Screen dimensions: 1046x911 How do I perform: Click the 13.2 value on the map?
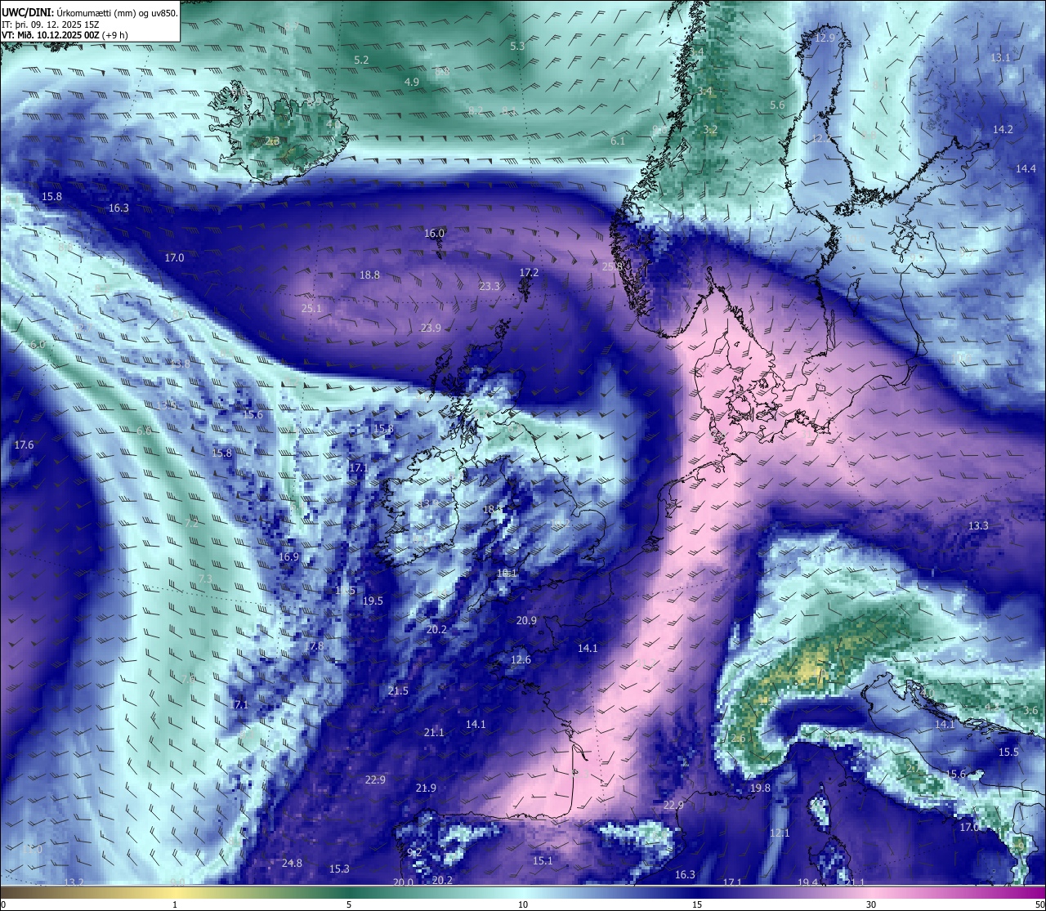click(74, 882)
